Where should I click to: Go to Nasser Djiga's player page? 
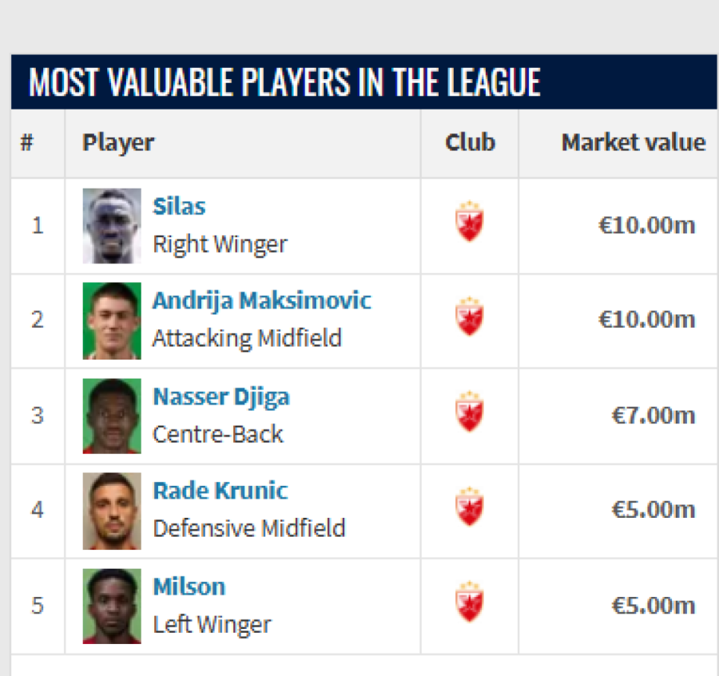point(220,396)
